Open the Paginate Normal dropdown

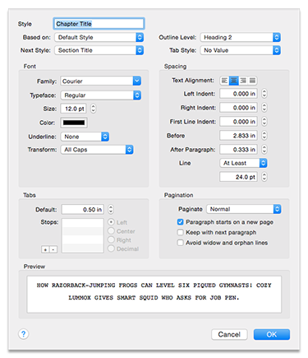tap(244, 209)
